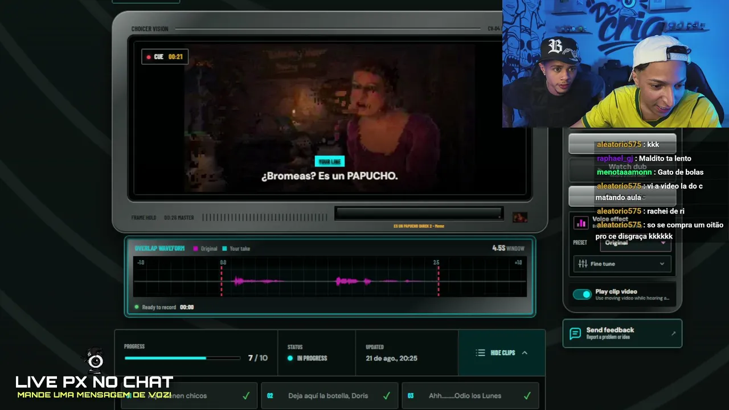The image size is (729, 410).
Task: Click the "4.5S WINDOW" label
Action: click(x=508, y=248)
